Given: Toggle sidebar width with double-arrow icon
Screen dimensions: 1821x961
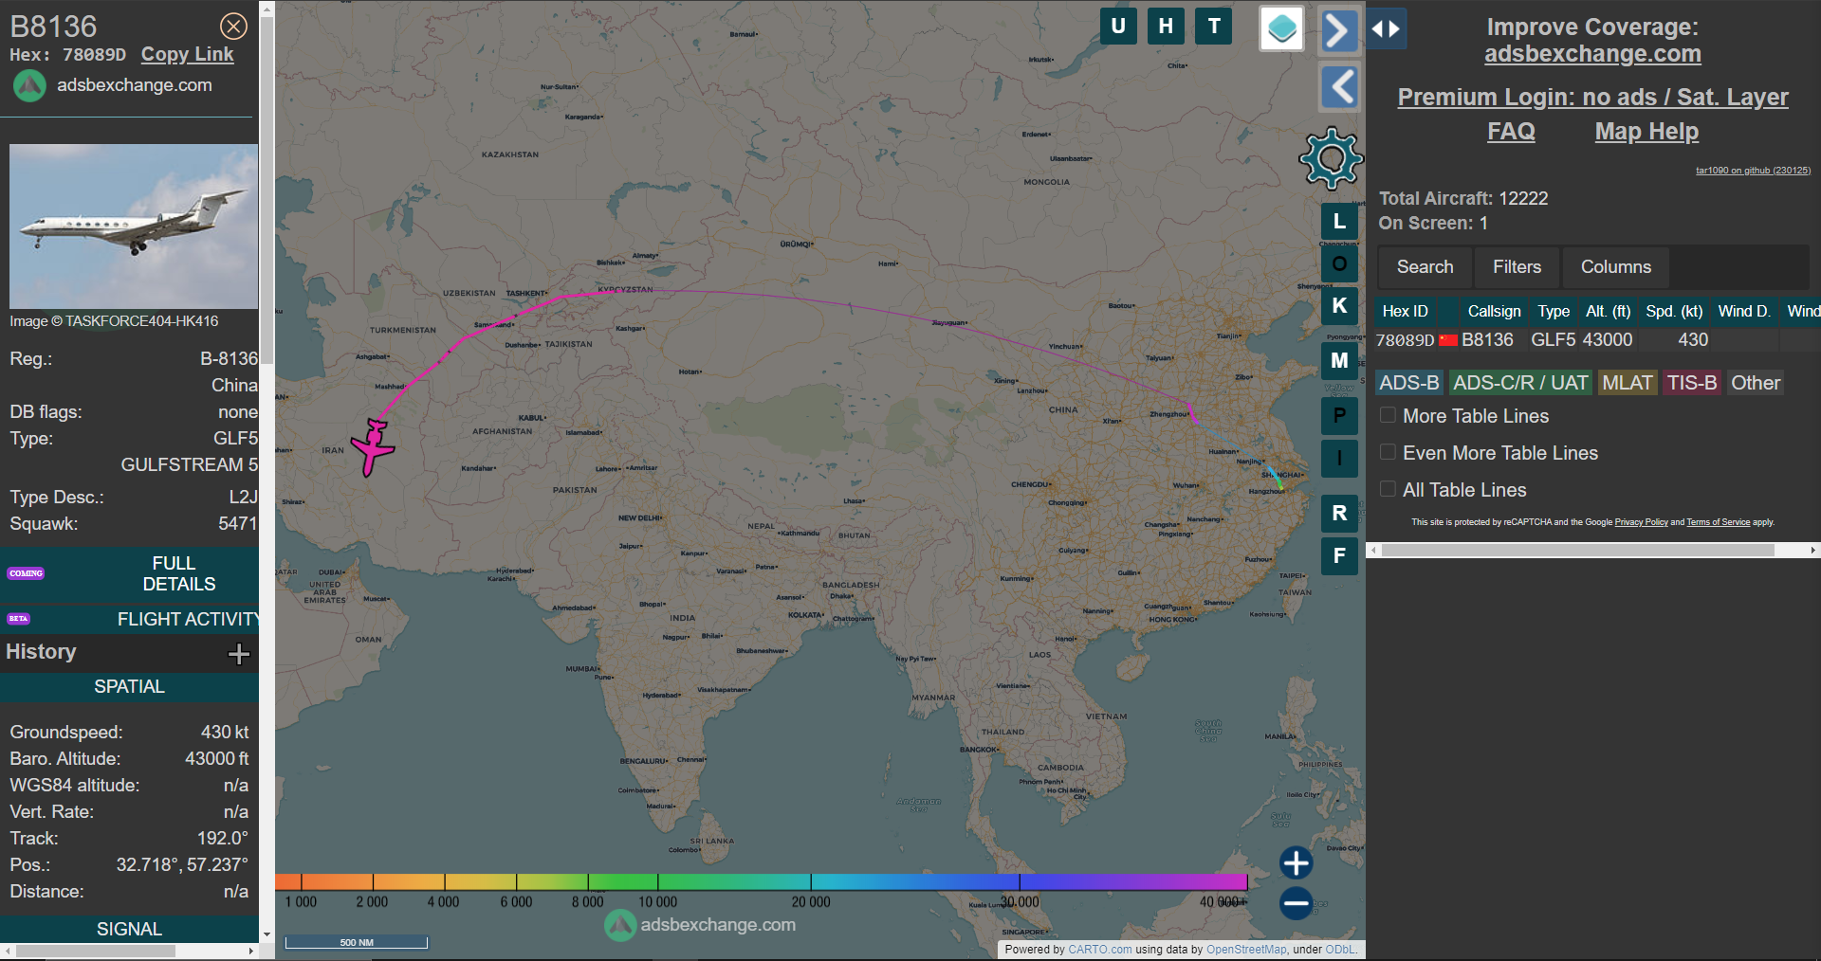Looking at the screenshot, I should [1387, 28].
